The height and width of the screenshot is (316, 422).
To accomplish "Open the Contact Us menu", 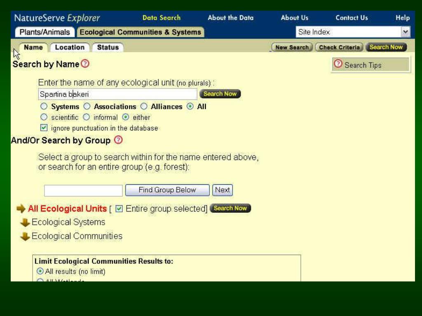I will pos(352,18).
